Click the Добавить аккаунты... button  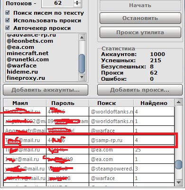46,90
